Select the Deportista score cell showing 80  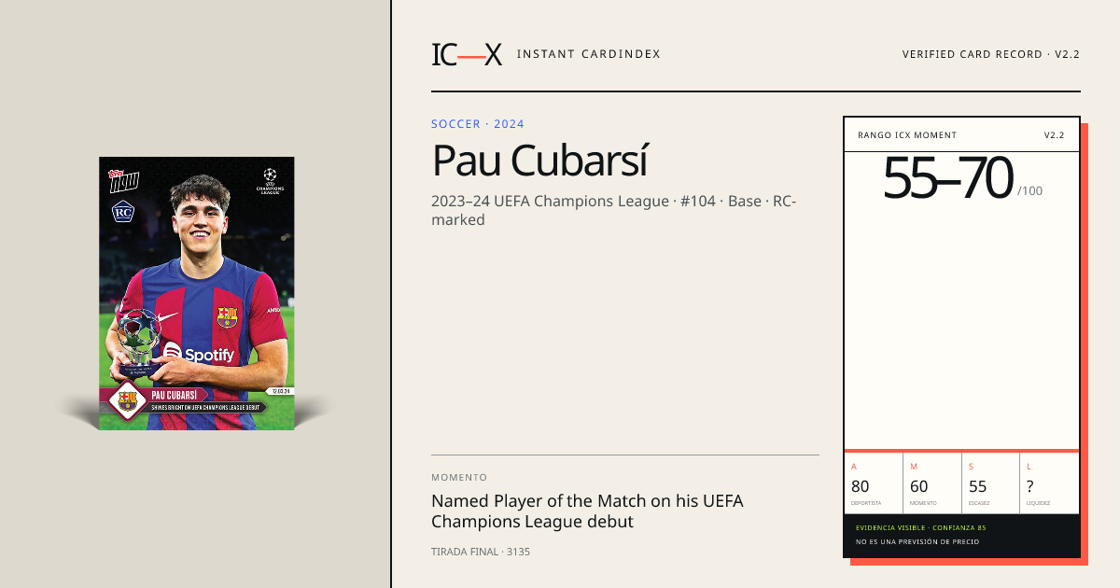pyautogui.click(x=874, y=483)
